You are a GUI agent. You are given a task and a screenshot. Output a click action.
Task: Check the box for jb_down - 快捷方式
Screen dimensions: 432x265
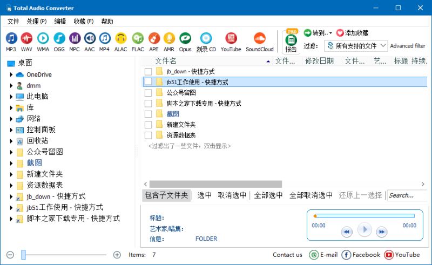[x=148, y=72]
